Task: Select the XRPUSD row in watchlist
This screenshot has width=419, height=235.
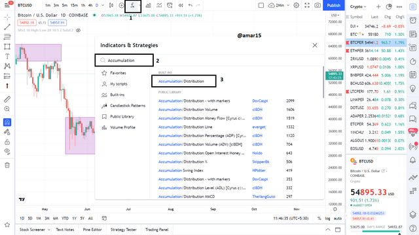Action: [376, 67]
